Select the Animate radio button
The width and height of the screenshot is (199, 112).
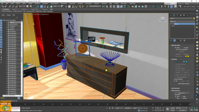[x=183, y=48]
